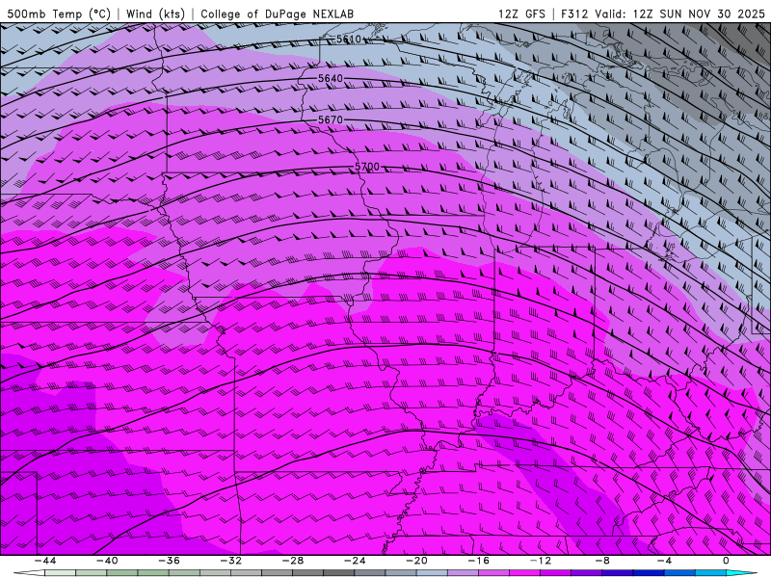Click the "F312" forecast hour label
Screen dimensions: 771x578
pyautogui.click(x=574, y=13)
